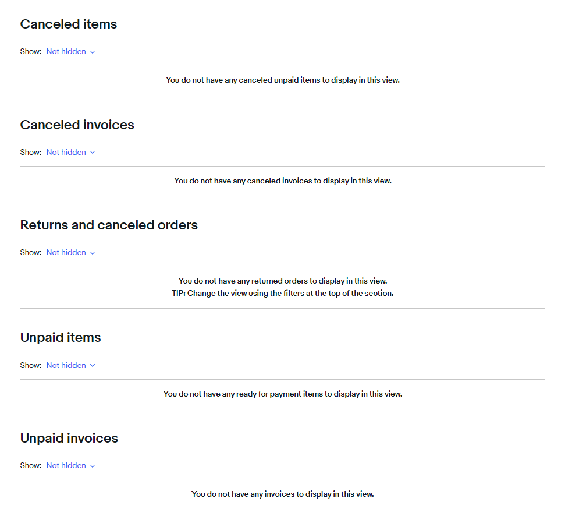Click the no canceled invoices message
The width and height of the screenshot is (572, 516).
coord(283,181)
